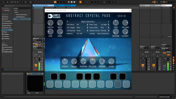This screenshot has width=176, height=99.
Task: Expand the VST folder in browser
Action: coord(14,10)
